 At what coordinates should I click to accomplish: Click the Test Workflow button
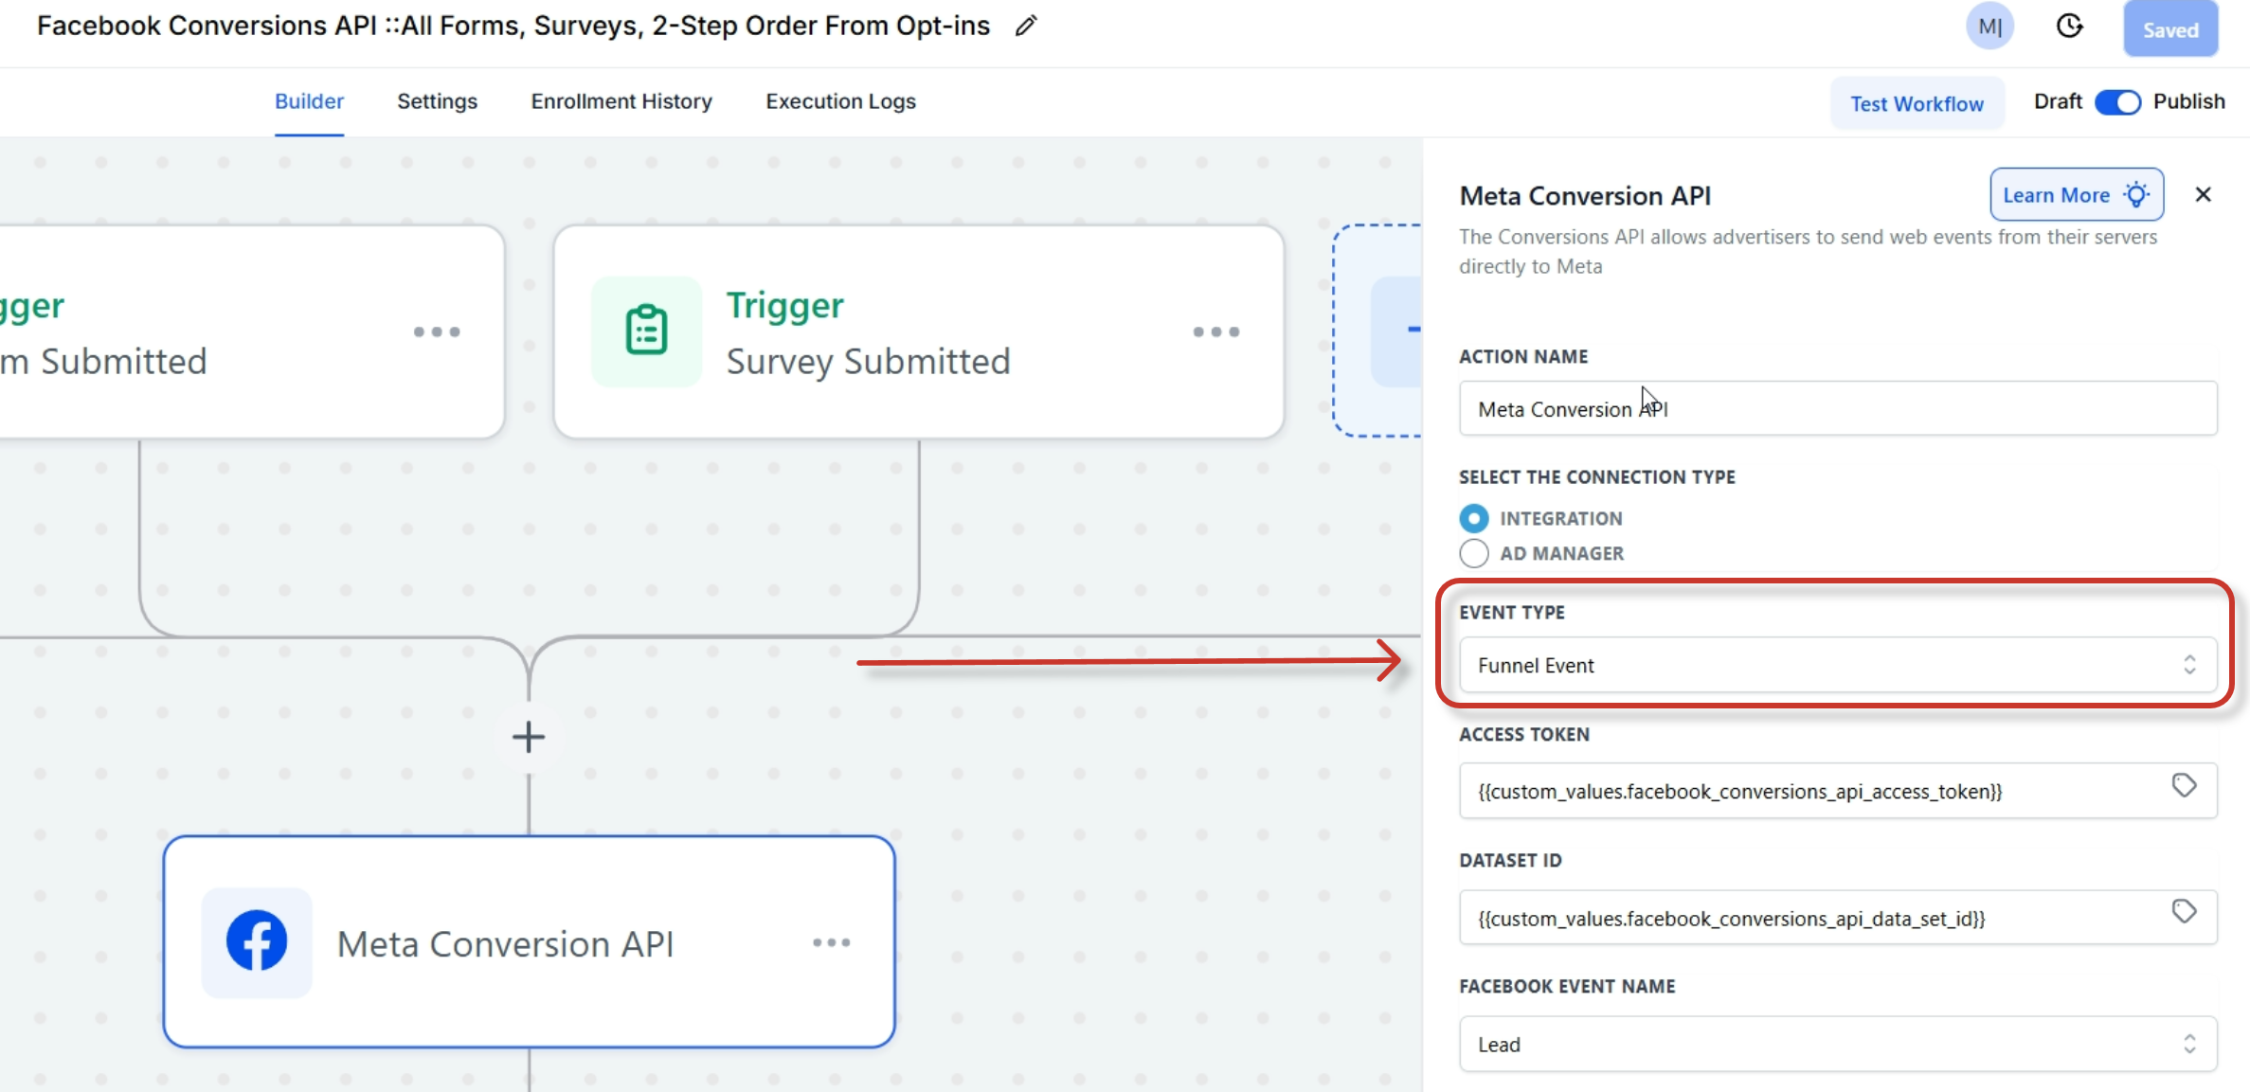click(1917, 103)
